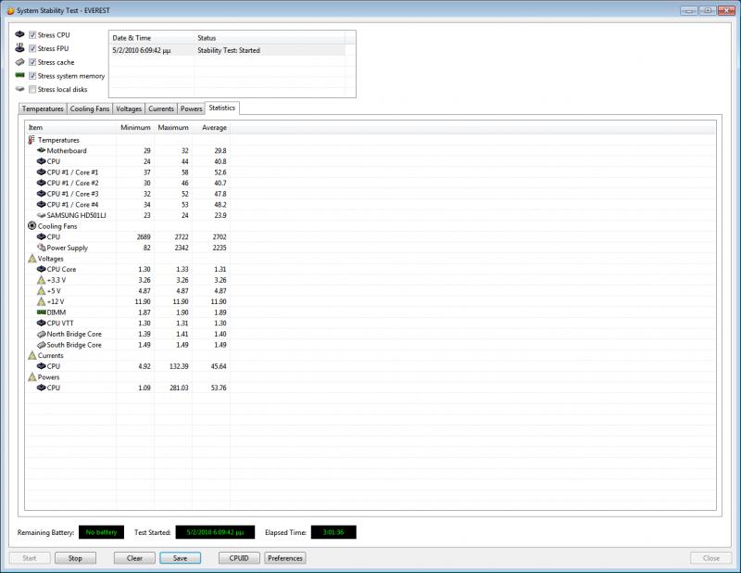The image size is (741, 573).
Task: Click the Motherboard row icon
Action: click(x=41, y=150)
